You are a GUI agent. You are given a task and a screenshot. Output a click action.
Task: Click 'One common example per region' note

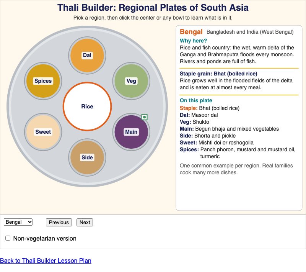point(236,169)
